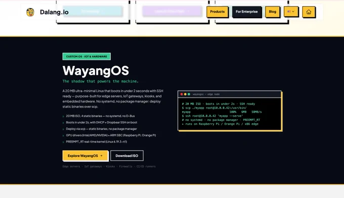Click the yellow dot in terminal title bar
This screenshot has width=344, height=198.
(x=185, y=94)
